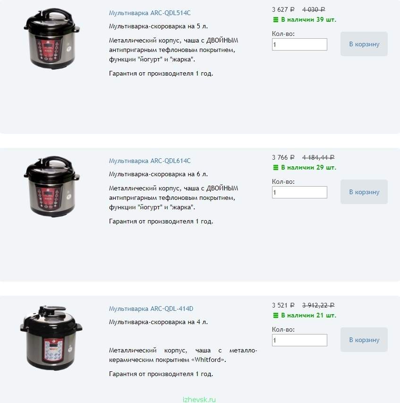This screenshot has width=400, height=403.
Task: Click the green stock icon next to 29 шт.
Action: [275, 168]
